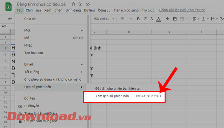Open the Xem menu

pyautogui.click(x=48, y=10)
